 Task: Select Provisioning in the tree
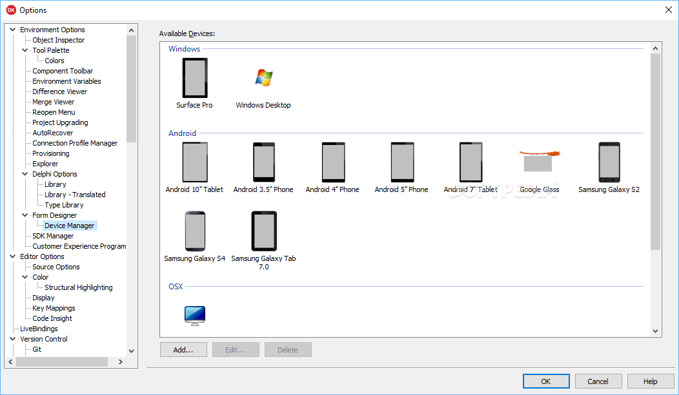click(x=50, y=153)
